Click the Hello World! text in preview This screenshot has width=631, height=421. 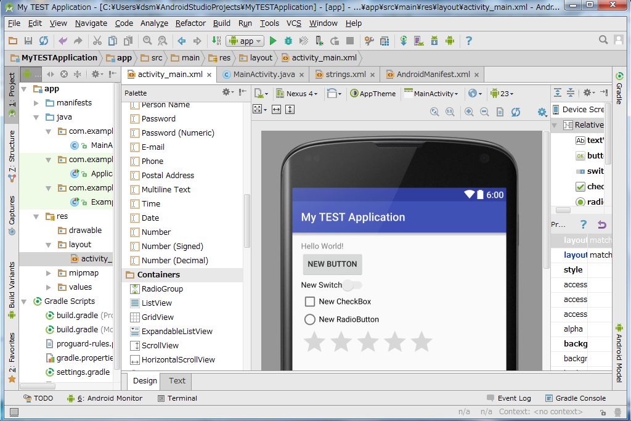pyautogui.click(x=322, y=246)
